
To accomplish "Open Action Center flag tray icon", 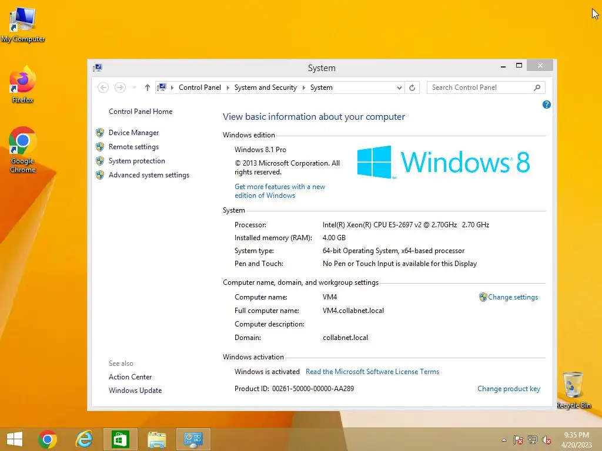I will click(519, 440).
